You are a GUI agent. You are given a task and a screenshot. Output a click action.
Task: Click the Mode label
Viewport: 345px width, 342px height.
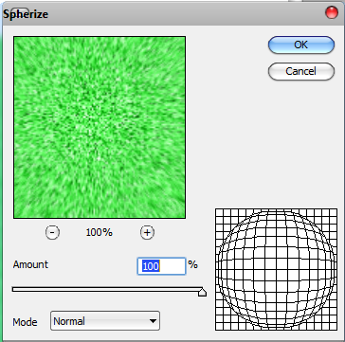click(25, 322)
